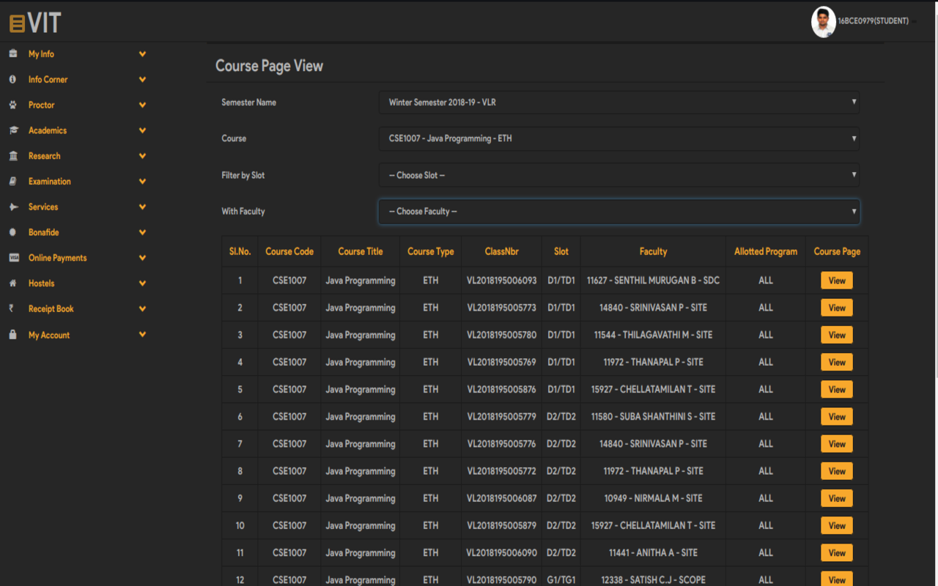View course page for ANITHA A
The image size is (938, 586).
pos(837,553)
